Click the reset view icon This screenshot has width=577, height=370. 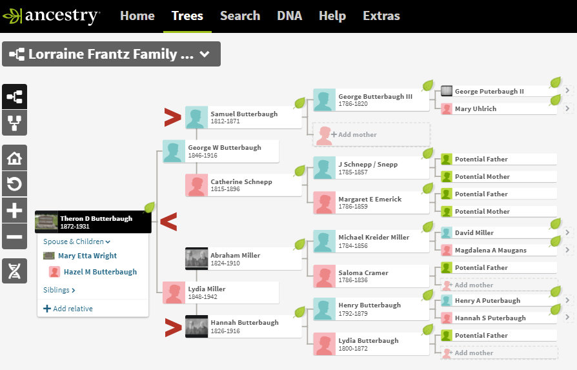tap(14, 184)
